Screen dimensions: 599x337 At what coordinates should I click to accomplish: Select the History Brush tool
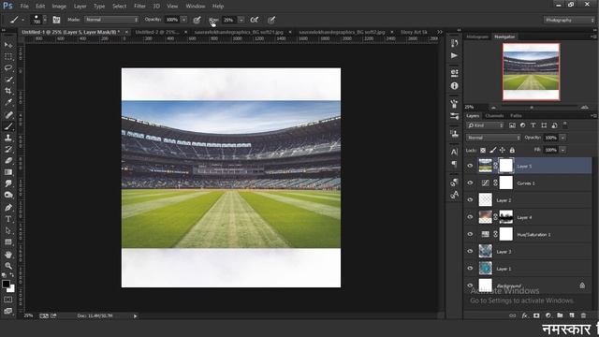tap(8, 149)
